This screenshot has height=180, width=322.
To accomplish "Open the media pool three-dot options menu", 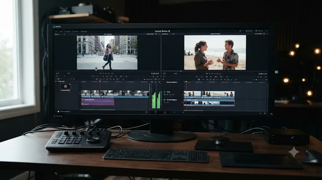I will click(x=77, y=82).
